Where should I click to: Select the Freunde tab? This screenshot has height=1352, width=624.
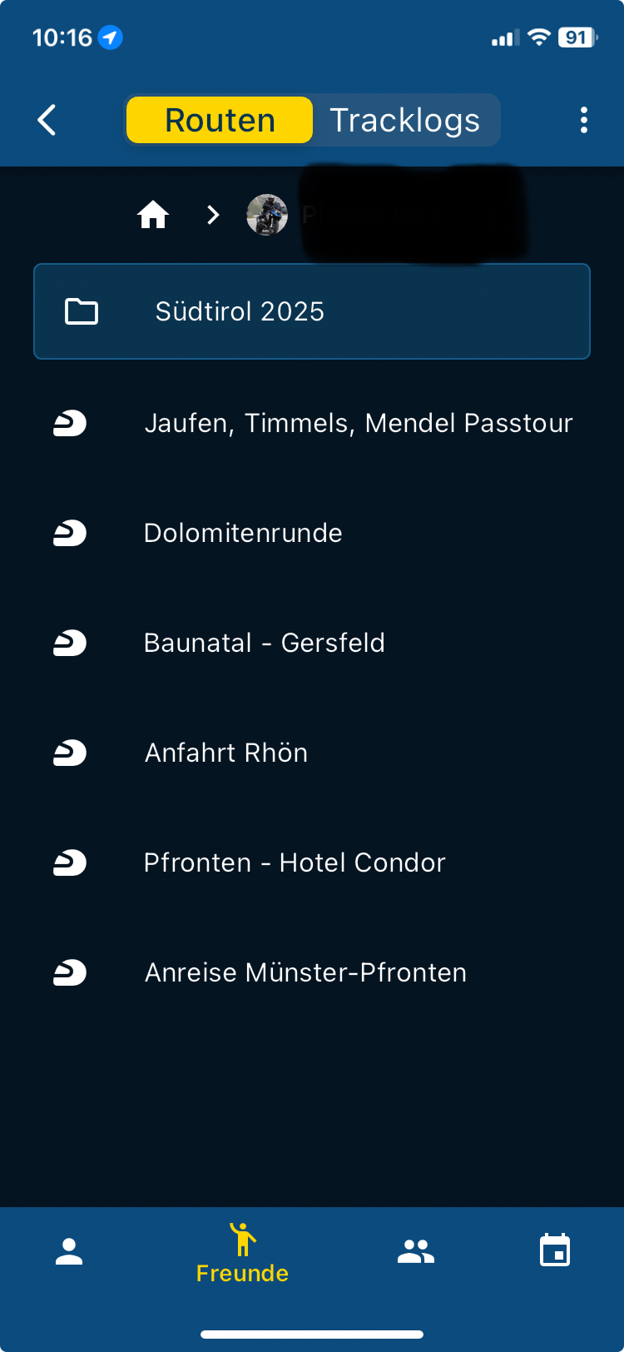point(242,1252)
